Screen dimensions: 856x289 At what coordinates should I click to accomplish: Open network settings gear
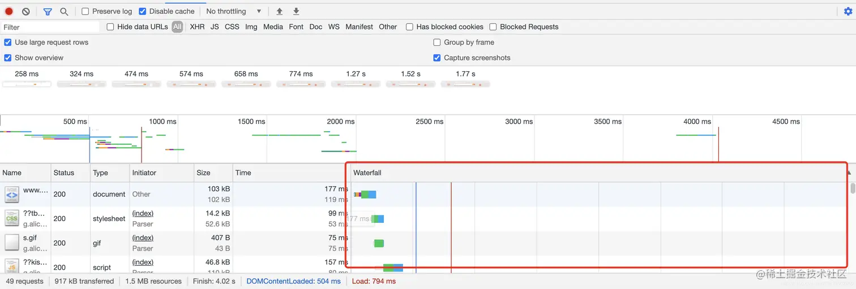[x=848, y=11]
